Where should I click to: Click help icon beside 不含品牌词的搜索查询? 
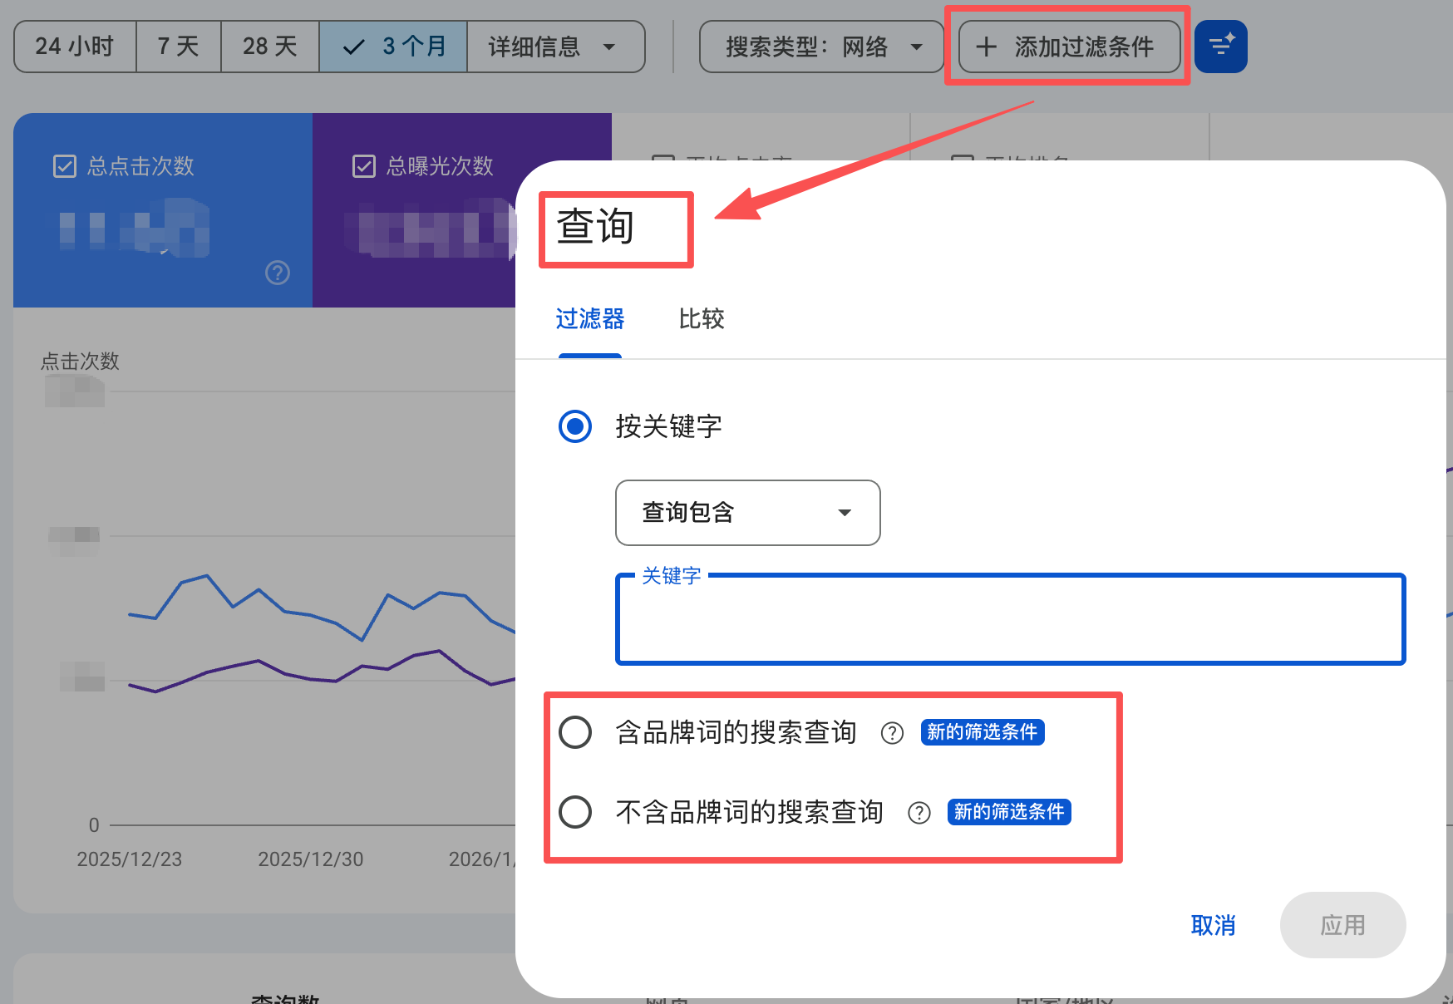[x=919, y=813]
